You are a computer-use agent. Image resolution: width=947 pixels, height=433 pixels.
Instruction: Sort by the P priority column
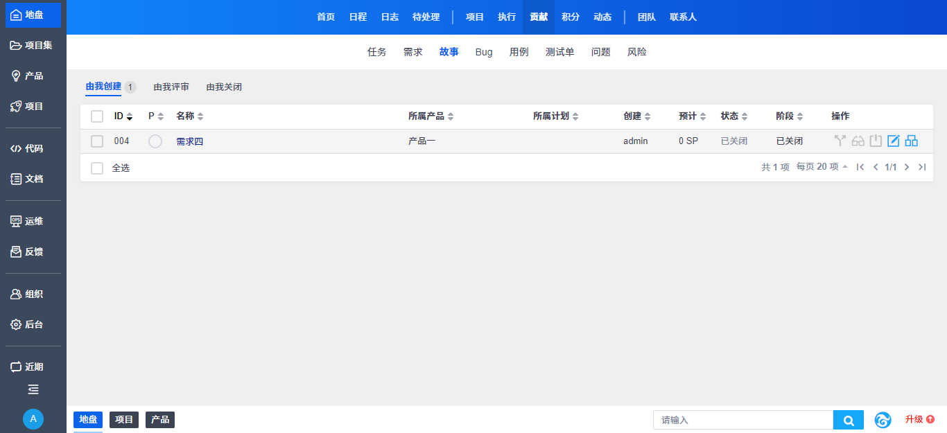coord(156,116)
